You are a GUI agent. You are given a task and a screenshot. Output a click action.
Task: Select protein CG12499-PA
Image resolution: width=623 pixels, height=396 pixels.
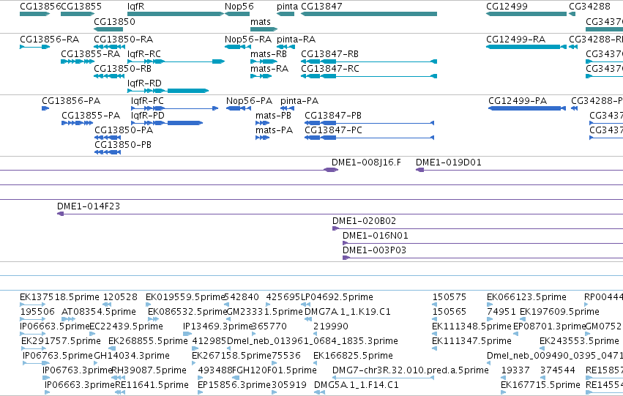coord(527,108)
